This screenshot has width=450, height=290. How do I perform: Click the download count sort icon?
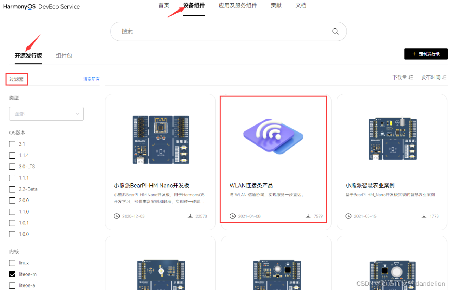[x=411, y=77]
